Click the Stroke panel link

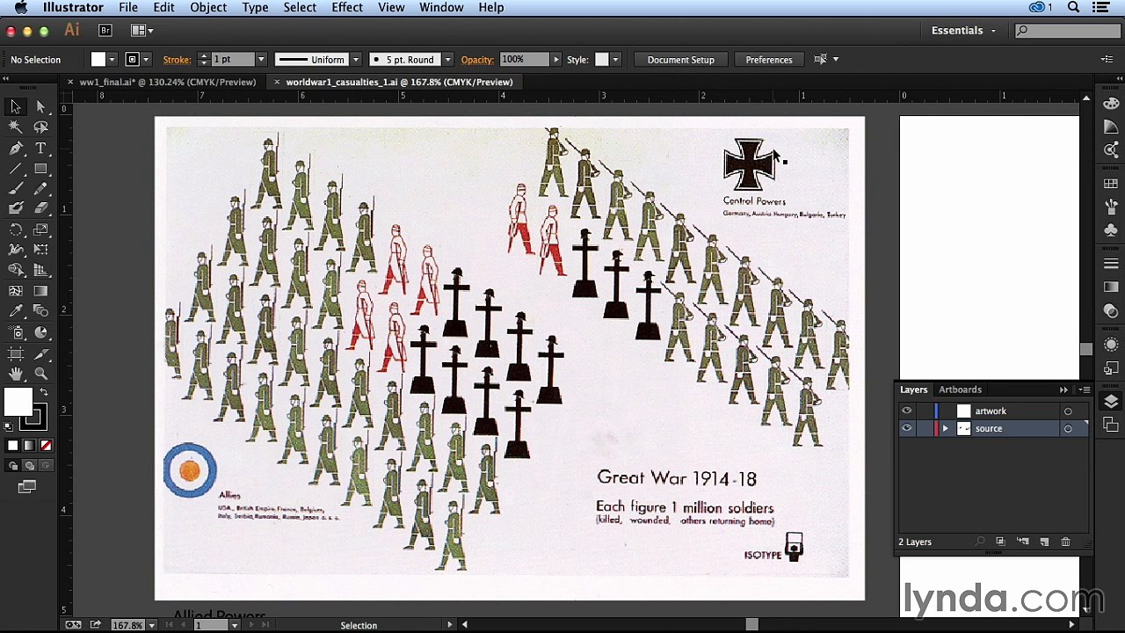point(177,60)
